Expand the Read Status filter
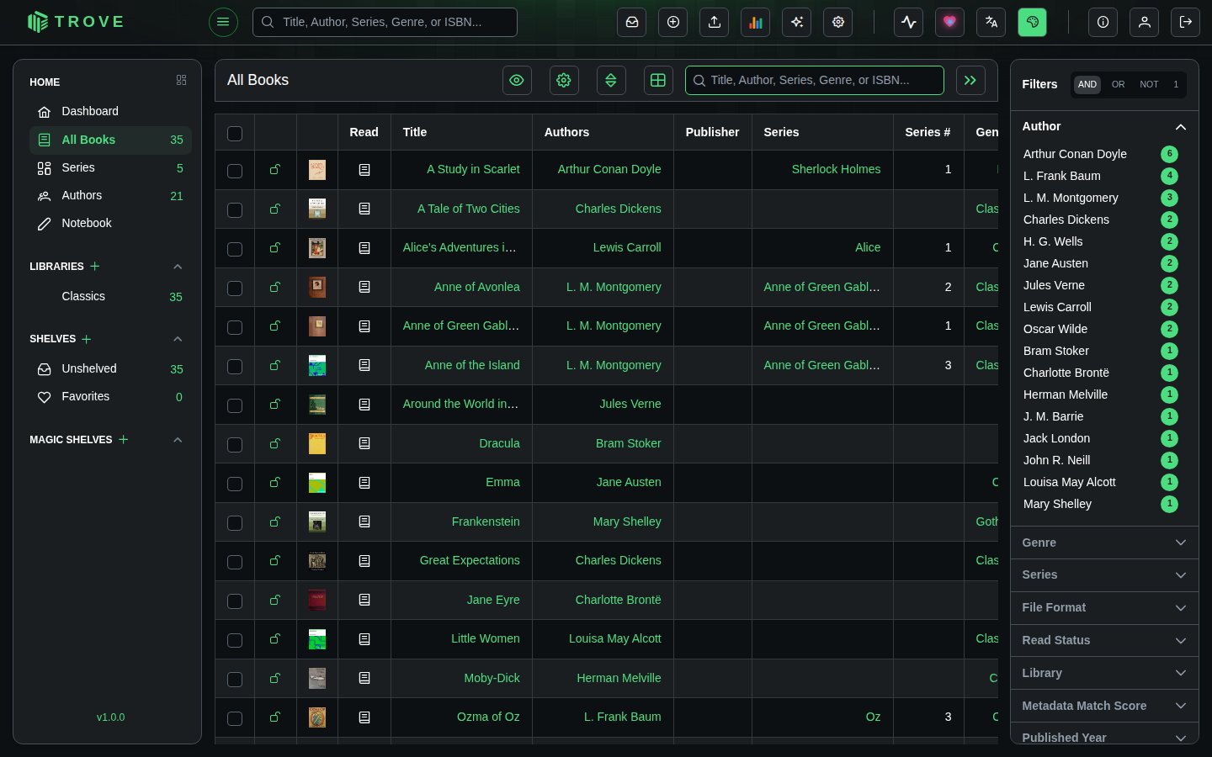This screenshot has height=757, width=1212. (x=1104, y=640)
